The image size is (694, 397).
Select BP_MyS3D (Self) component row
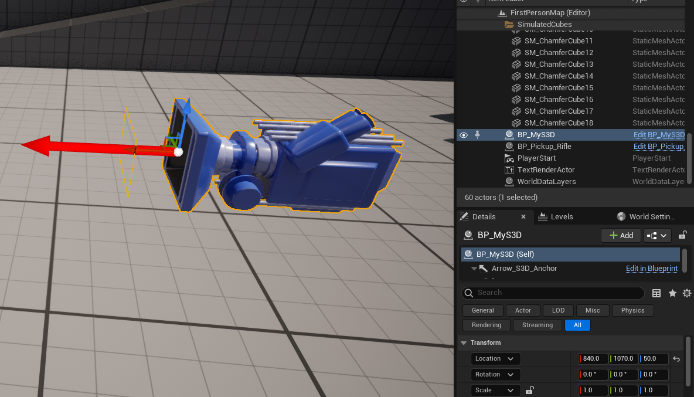(x=570, y=255)
